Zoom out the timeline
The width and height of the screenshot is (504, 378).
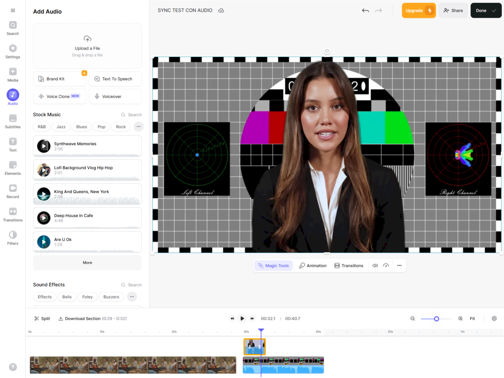click(413, 319)
